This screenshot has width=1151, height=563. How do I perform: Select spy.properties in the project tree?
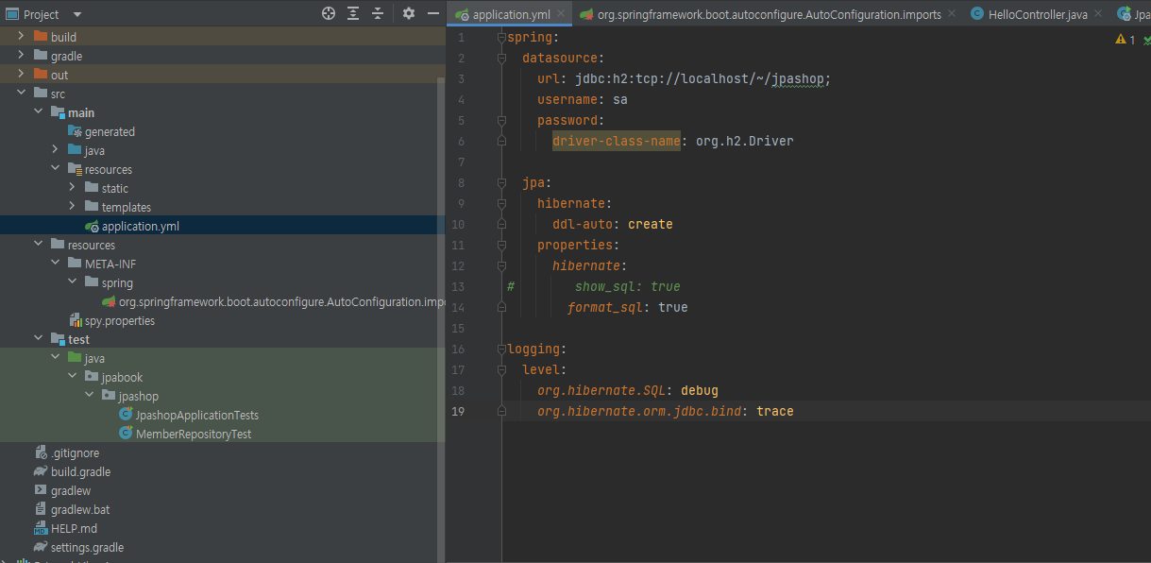point(119,320)
